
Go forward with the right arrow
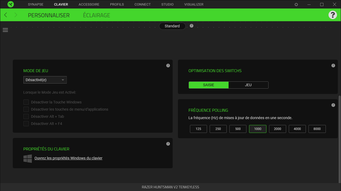pyautogui.click(x=16, y=15)
